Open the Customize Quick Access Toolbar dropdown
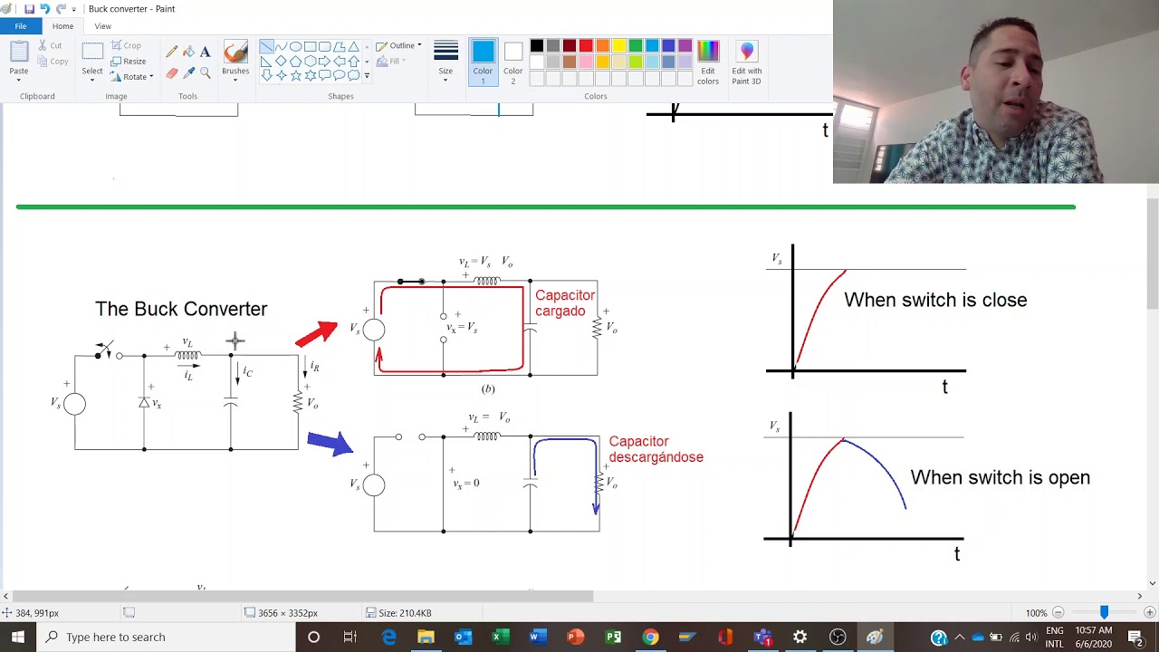This screenshot has height=652, width=1159. point(74,9)
